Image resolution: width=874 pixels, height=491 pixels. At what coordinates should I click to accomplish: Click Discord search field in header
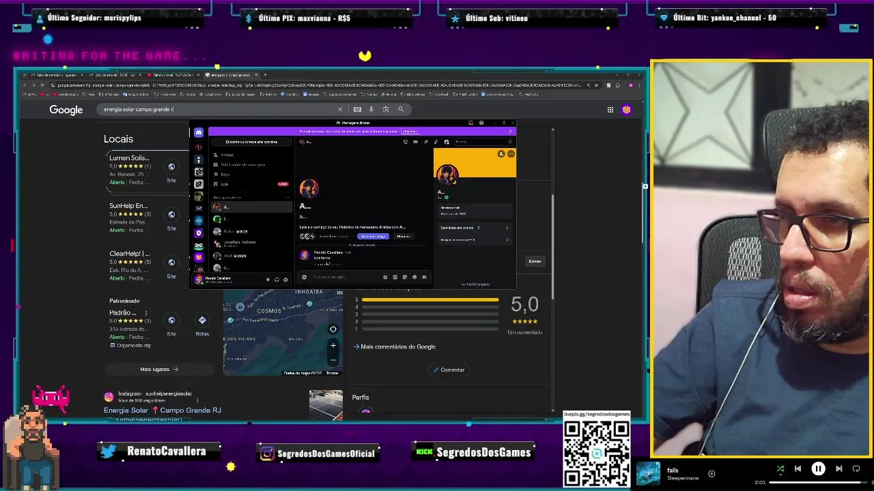(483, 142)
